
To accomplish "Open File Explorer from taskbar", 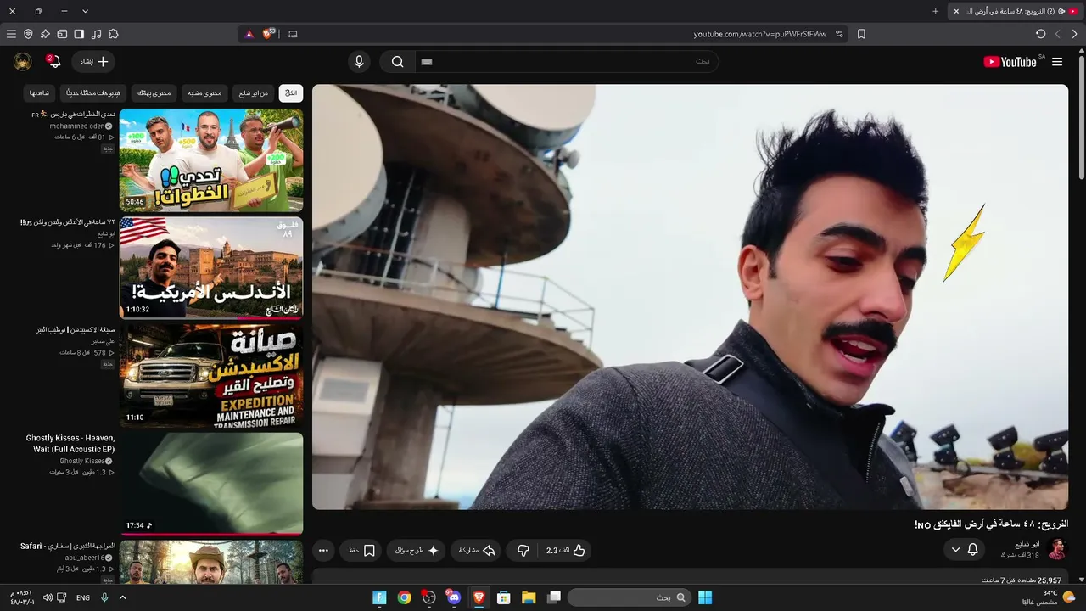I will 529,597.
